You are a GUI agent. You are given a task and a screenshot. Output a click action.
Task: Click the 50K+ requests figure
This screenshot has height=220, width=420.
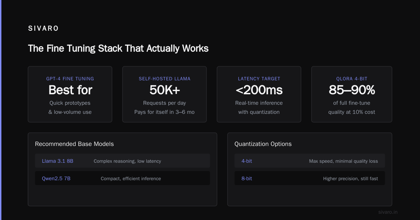pyautogui.click(x=164, y=90)
